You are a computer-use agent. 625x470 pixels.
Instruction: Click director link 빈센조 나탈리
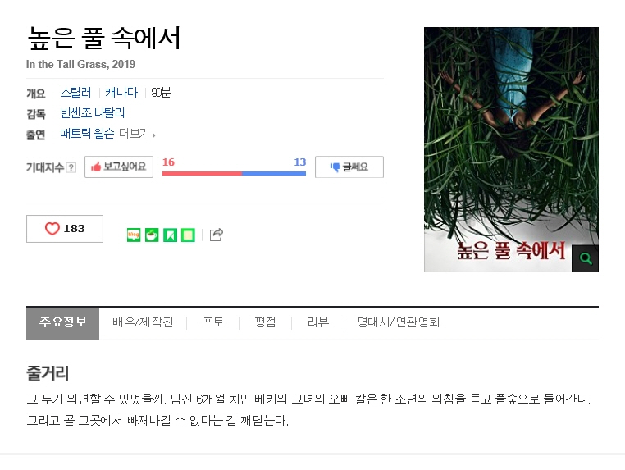pos(92,113)
